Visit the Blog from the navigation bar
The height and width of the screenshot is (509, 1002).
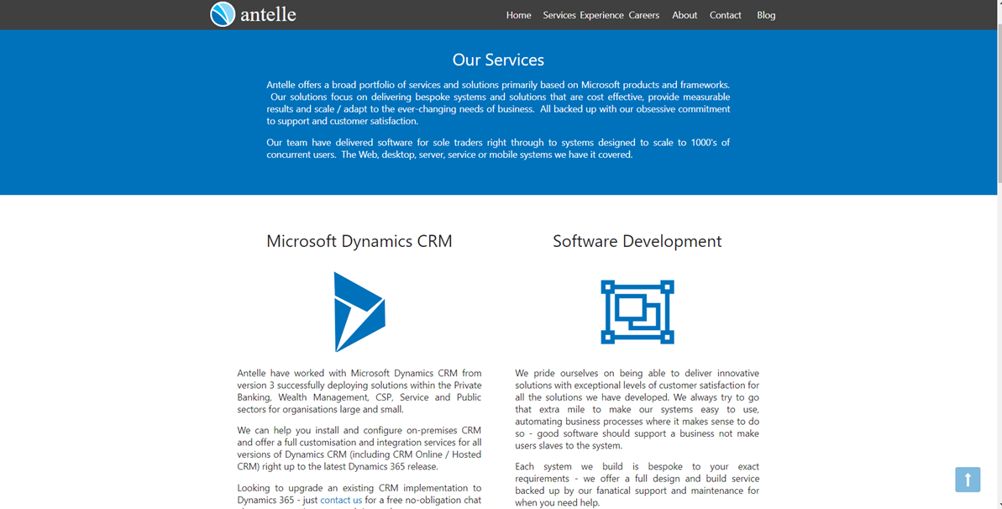click(766, 15)
